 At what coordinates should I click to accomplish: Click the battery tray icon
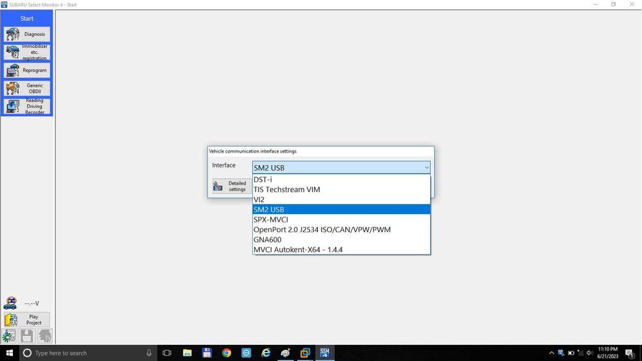(x=571, y=353)
